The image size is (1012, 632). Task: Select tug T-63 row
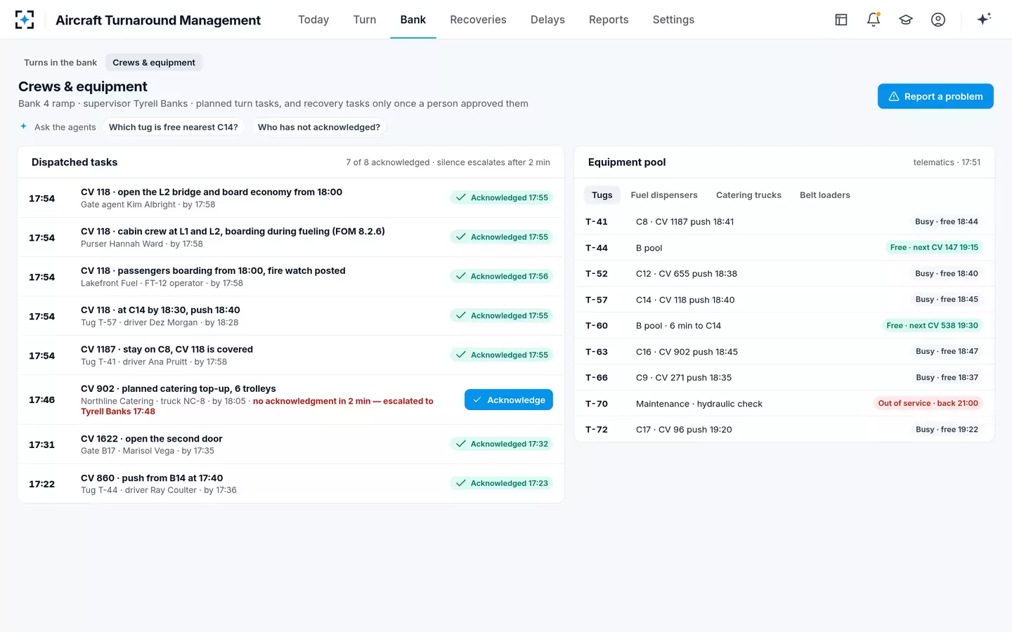(784, 352)
